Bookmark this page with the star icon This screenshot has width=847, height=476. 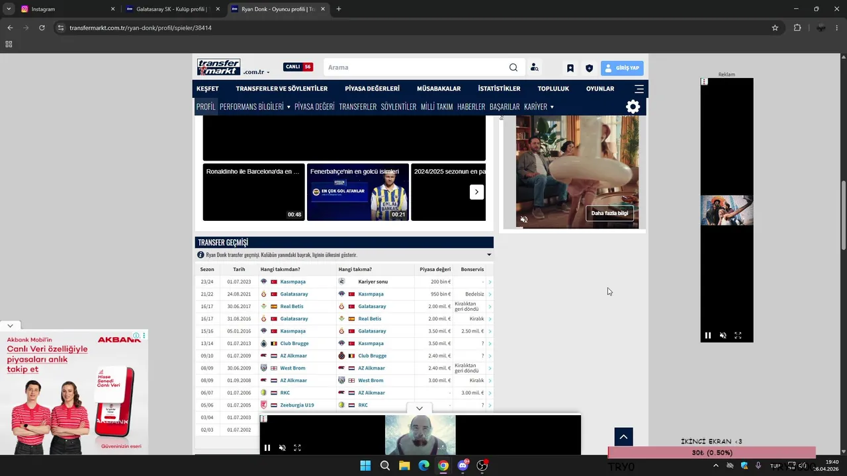coord(775,28)
